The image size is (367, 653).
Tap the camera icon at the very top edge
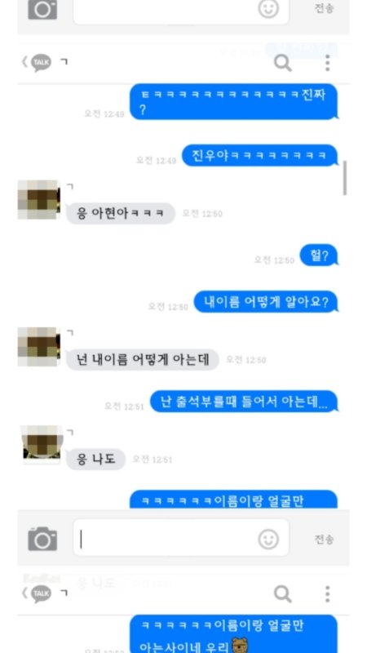42,9
